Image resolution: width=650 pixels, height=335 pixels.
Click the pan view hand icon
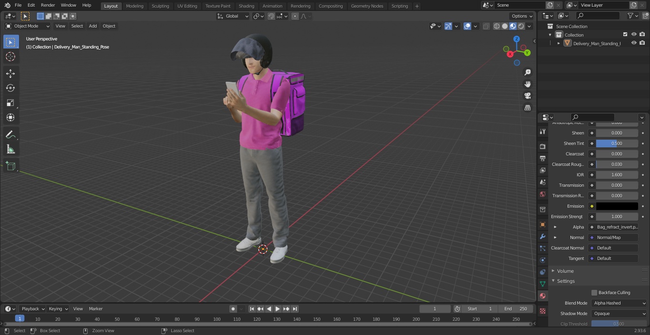click(x=528, y=84)
